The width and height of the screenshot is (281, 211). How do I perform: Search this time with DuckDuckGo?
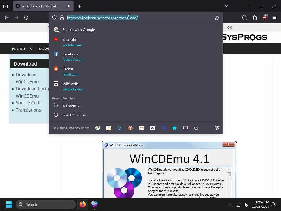click(130, 128)
